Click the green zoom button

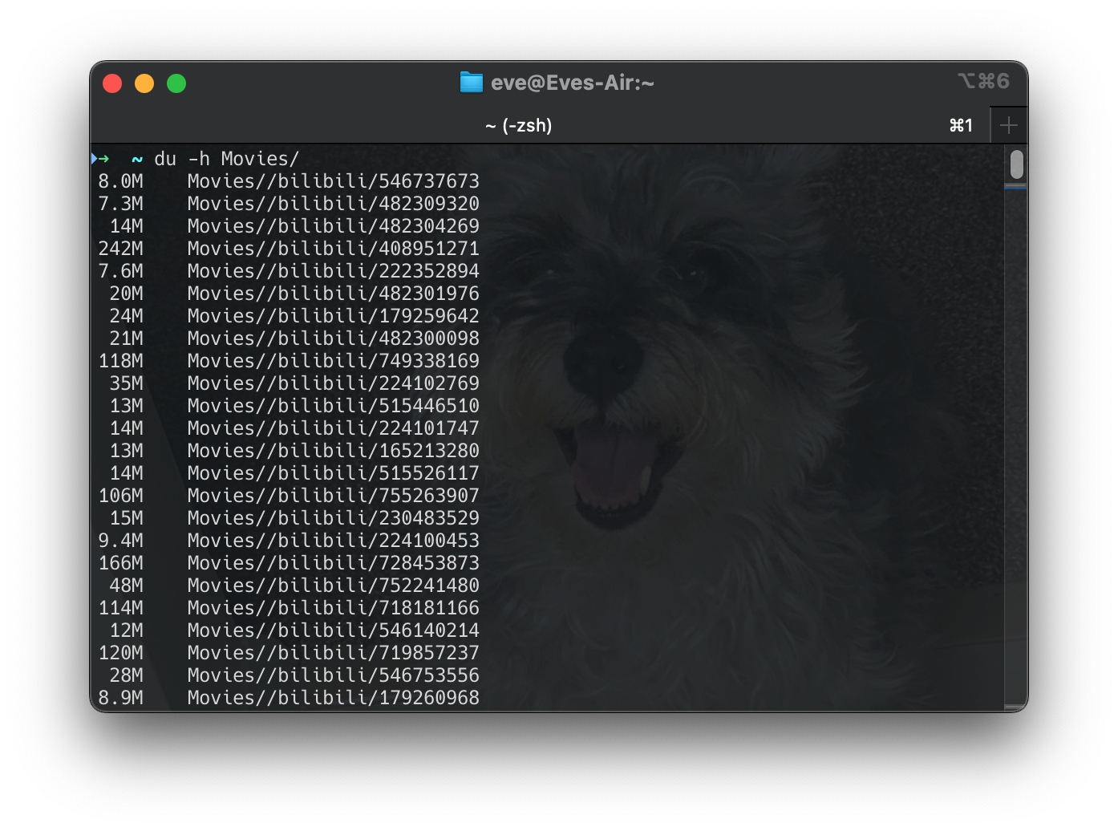[x=176, y=83]
